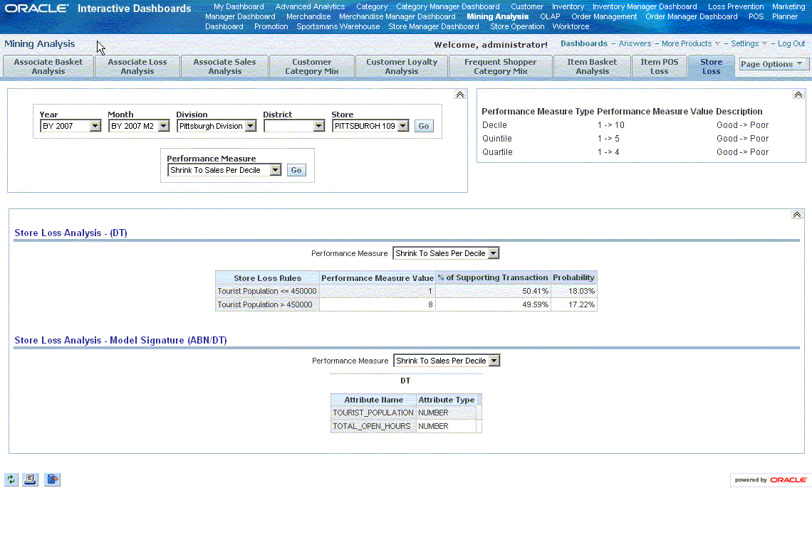Select the Item POS Loss tab
Viewport: 812px width, 542px height.
click(x=660, y=66)
